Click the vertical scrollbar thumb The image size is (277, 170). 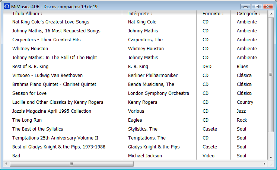click(x=271, y=74)
